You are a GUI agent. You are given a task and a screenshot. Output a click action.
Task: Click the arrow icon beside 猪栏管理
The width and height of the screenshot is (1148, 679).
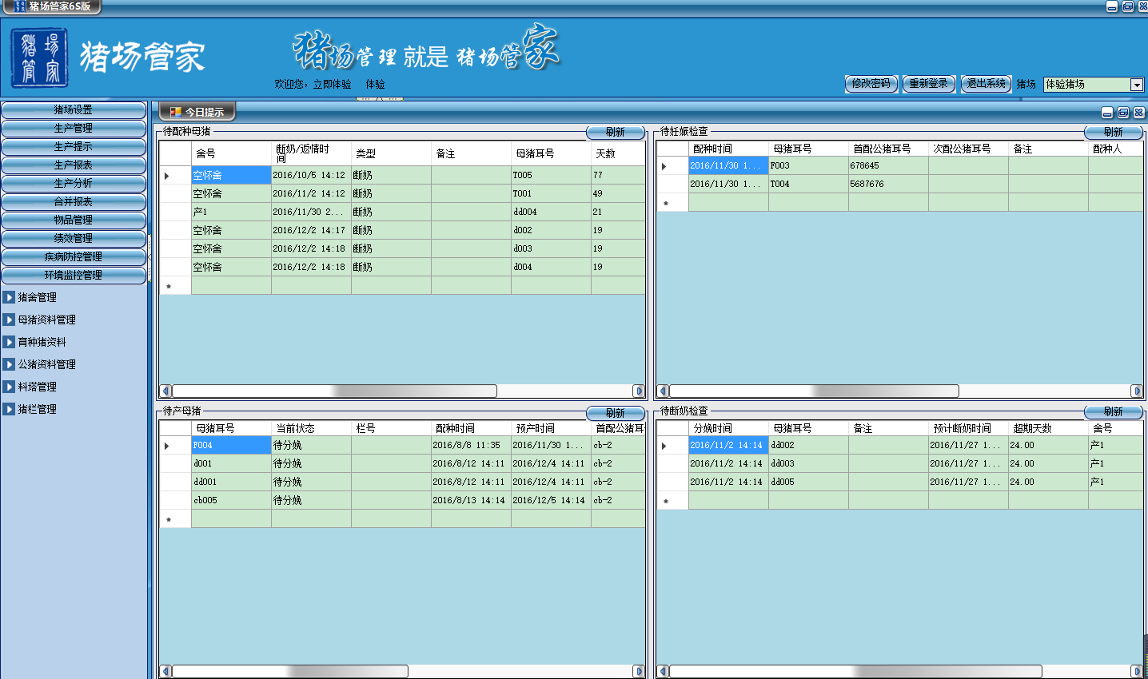click(x=9, y=409)
